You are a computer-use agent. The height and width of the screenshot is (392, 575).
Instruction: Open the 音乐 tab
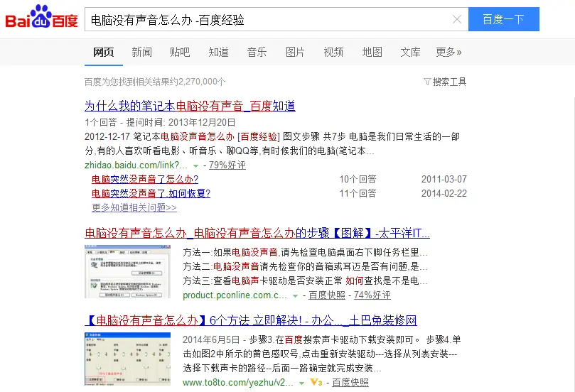pyautogui.click(x=257, y=52)
